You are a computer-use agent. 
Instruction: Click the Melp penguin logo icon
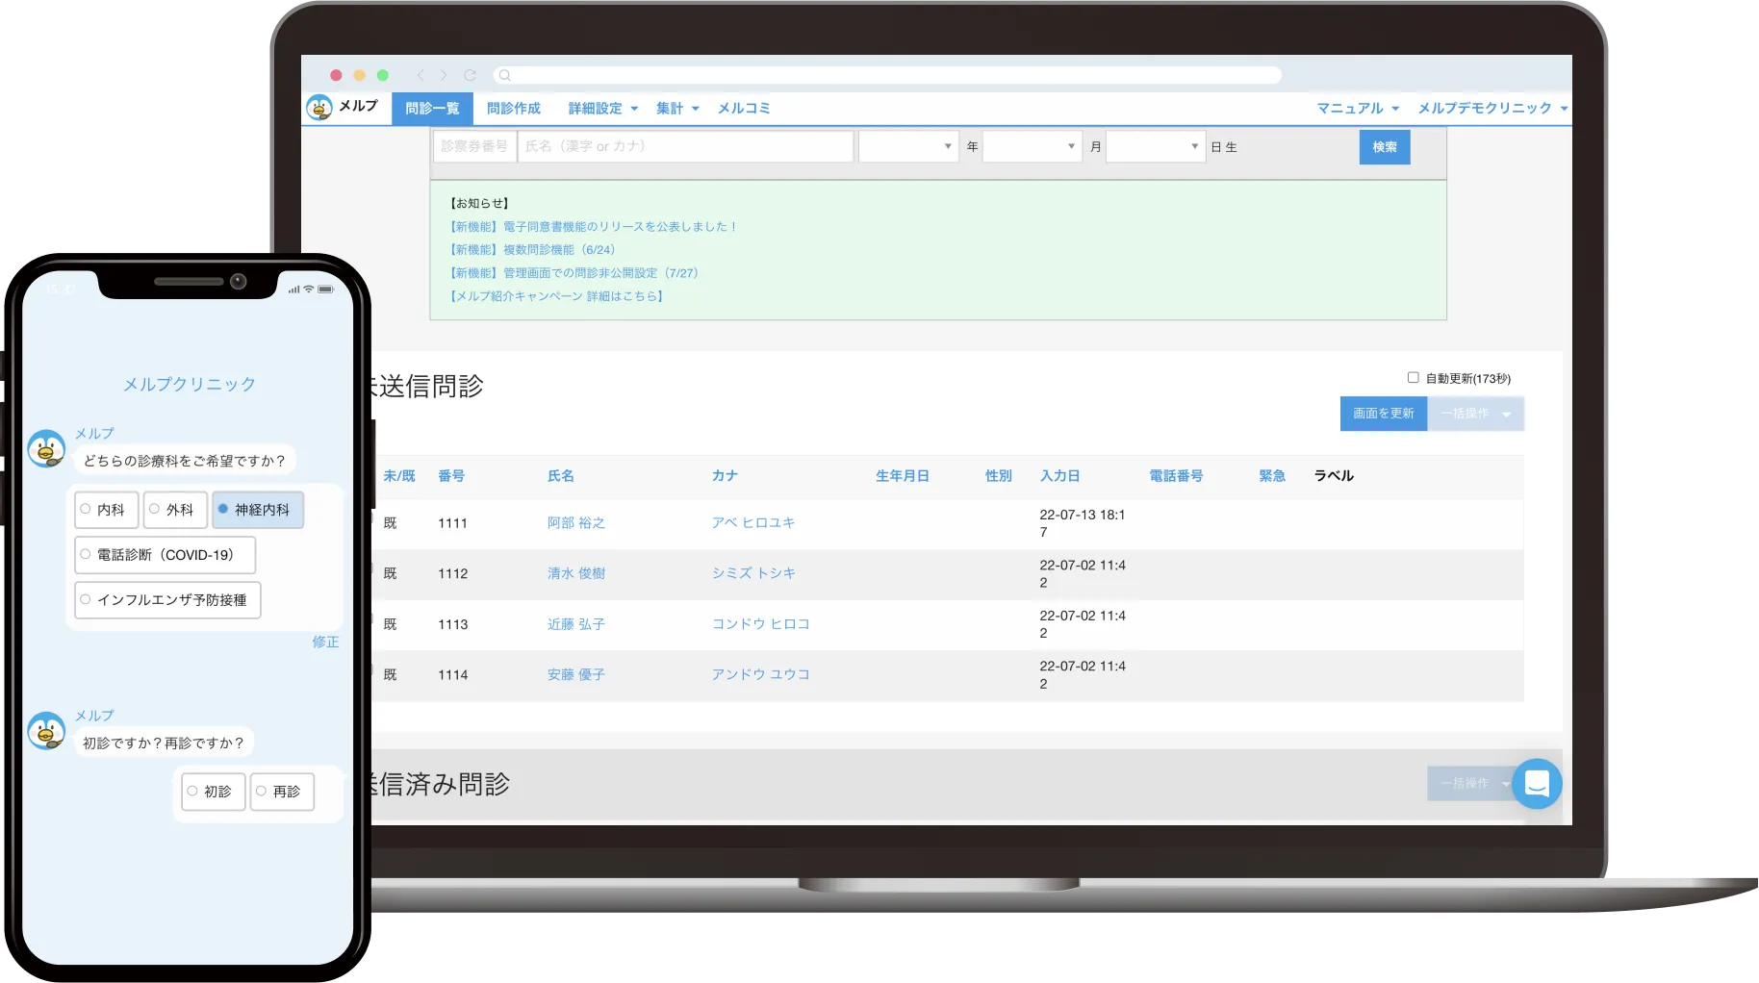(x=319, y=108)
